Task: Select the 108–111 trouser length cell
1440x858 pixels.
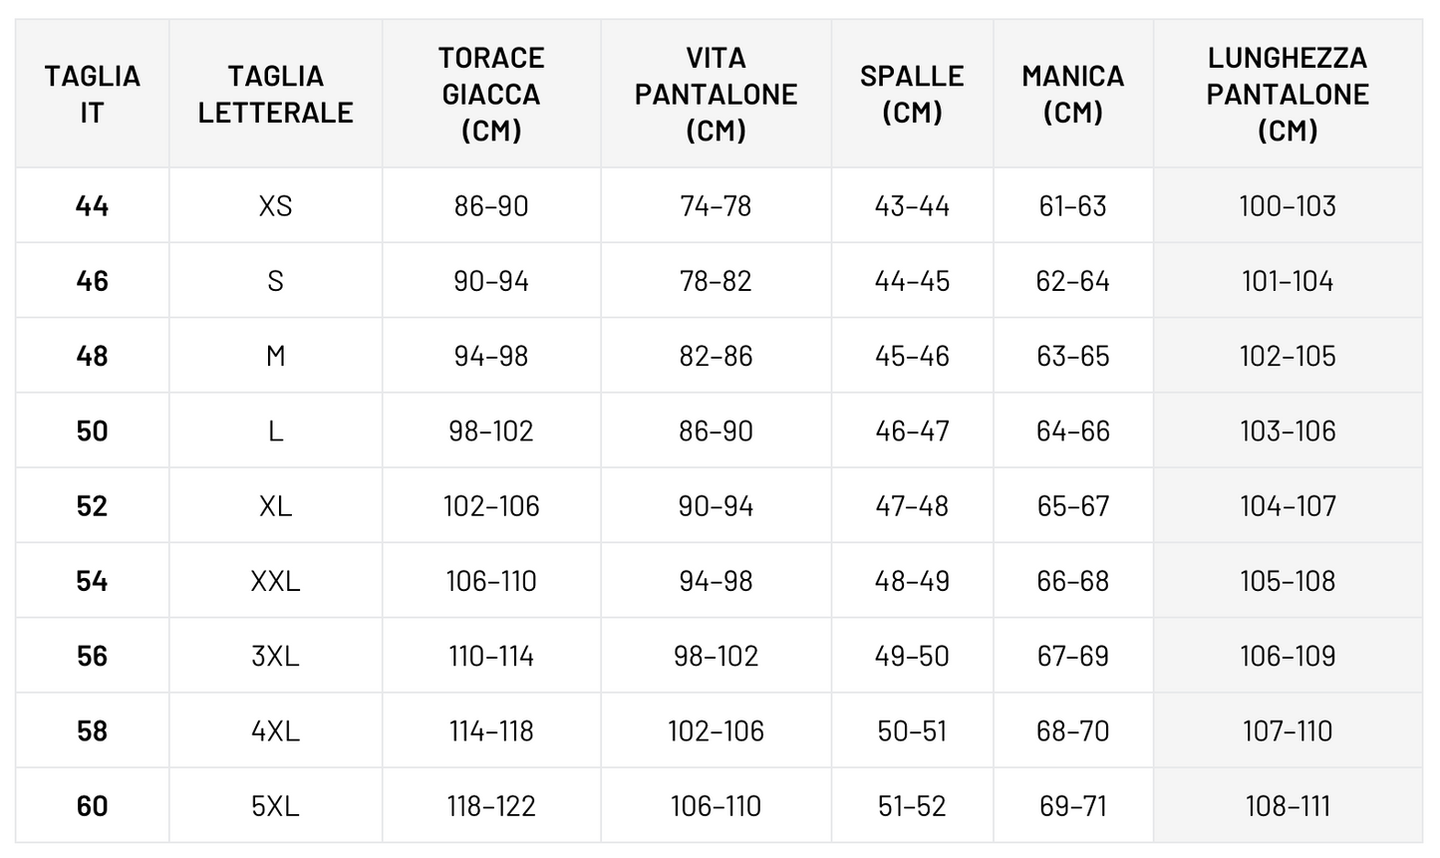Action: pyautogui.click(x=1287, y=805)
